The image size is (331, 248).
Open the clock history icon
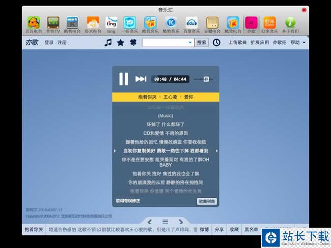pos(216,43)
